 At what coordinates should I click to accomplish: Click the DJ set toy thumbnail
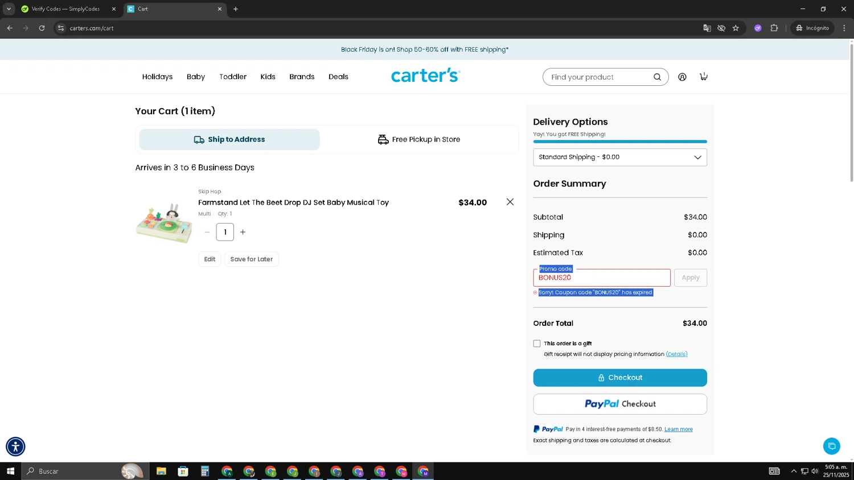click(164, 224)
